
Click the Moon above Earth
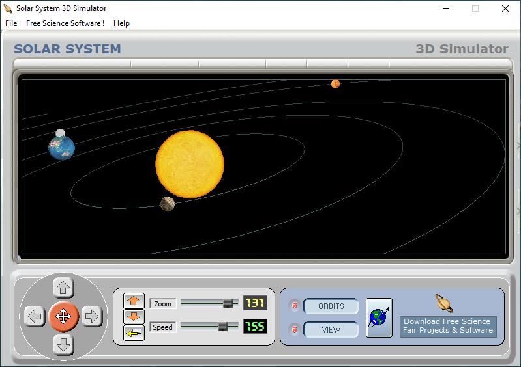(60, 133)
